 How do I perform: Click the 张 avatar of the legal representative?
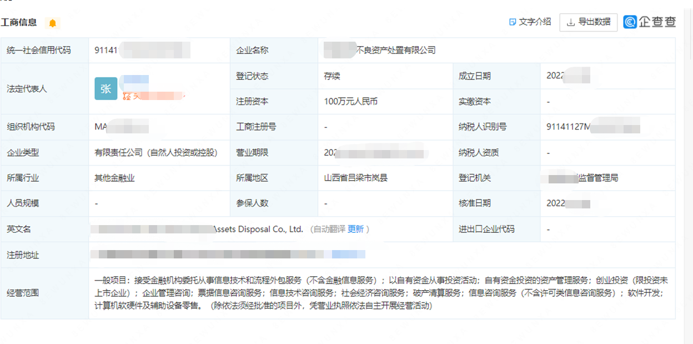106,88
